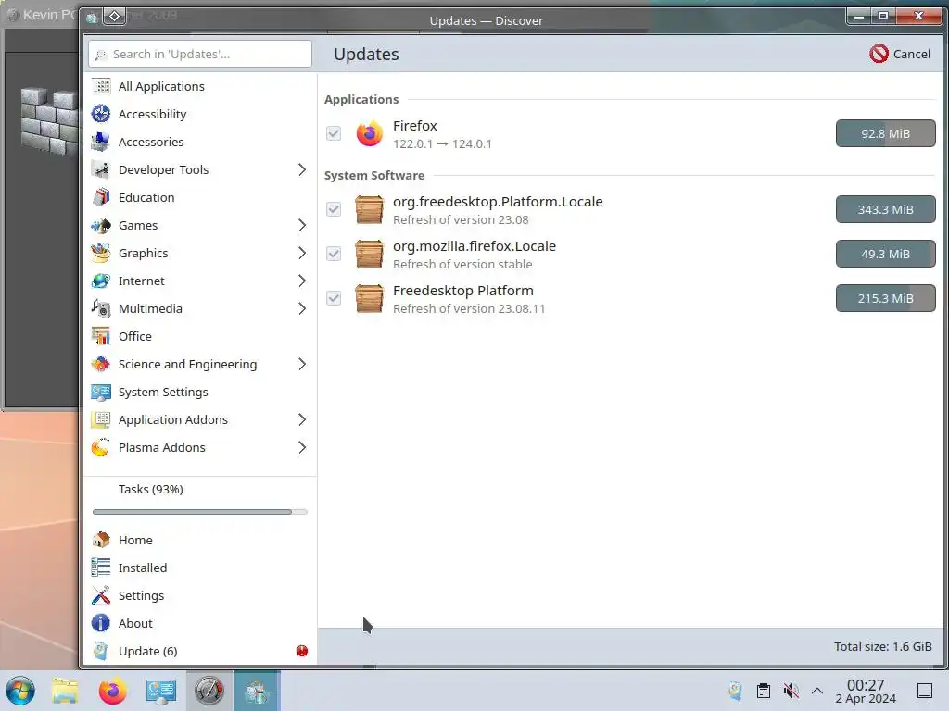949x711 pixels.
Task: Go to the Installed page
Action: (x=200, y=568)
